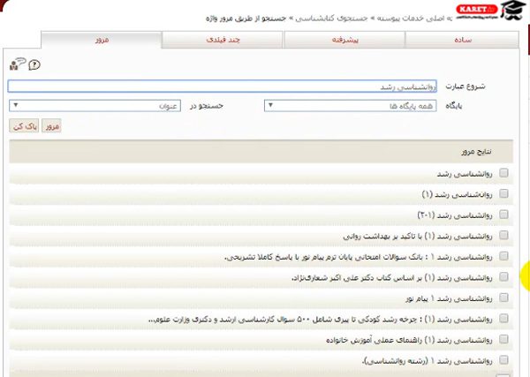Click the پاک کن clear button
530x377 pixels.
pos(24,126)
